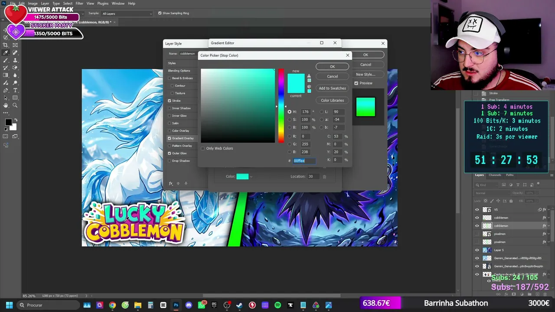
Task: Click the fx icon below the styles list
Action: 171,183
